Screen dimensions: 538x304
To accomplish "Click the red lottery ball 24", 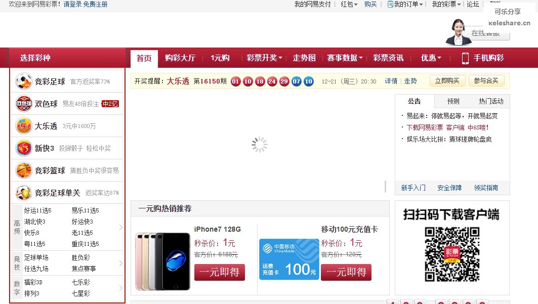I will [x=272, y=81].
